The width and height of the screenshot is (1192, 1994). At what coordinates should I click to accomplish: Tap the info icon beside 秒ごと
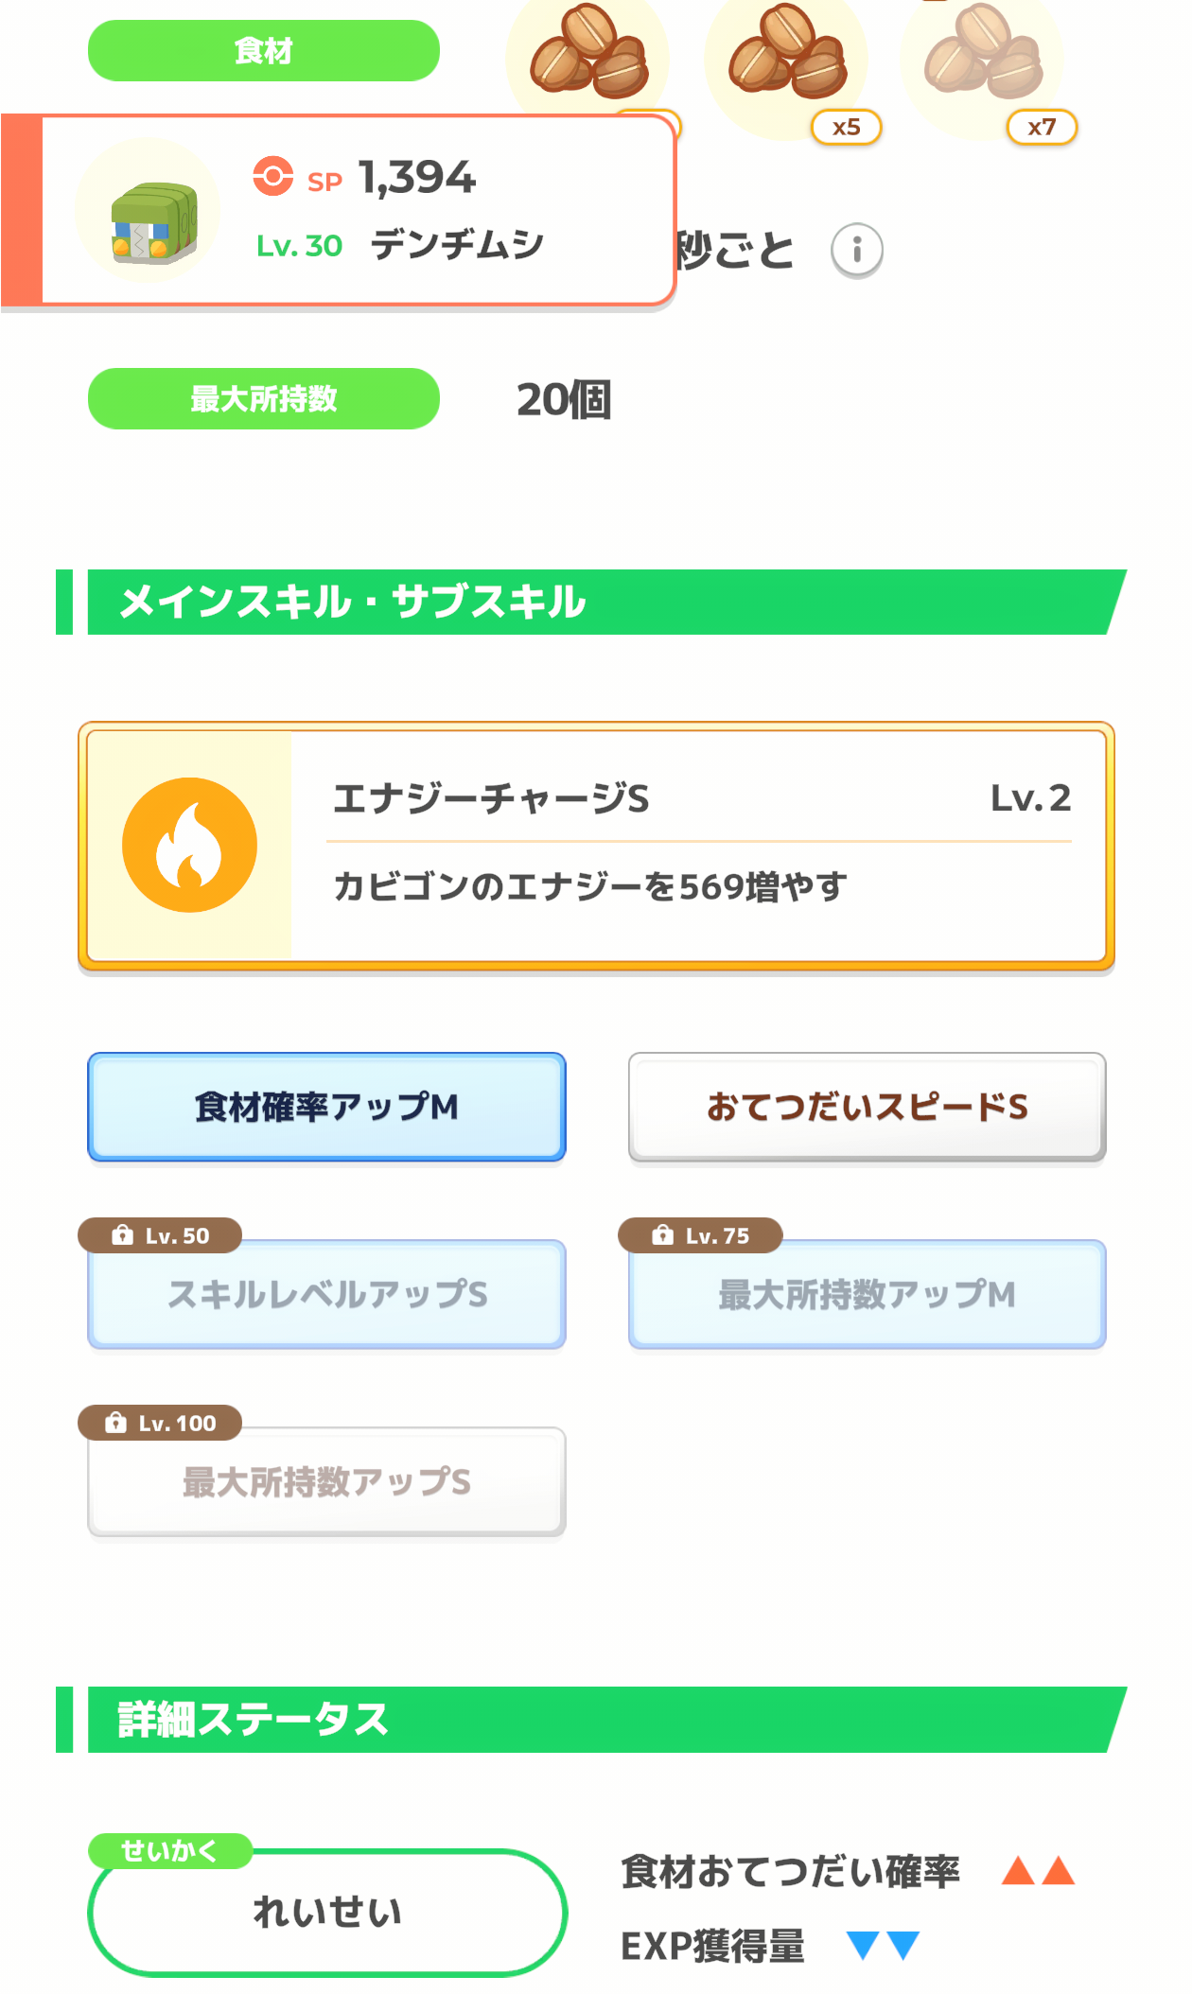point(857,251)
